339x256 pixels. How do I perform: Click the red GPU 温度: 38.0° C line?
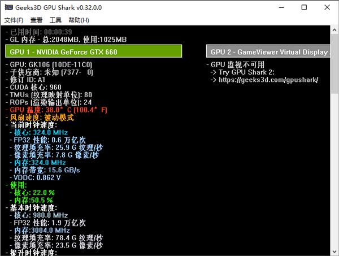pyautogui.click(x=56, y=110)
